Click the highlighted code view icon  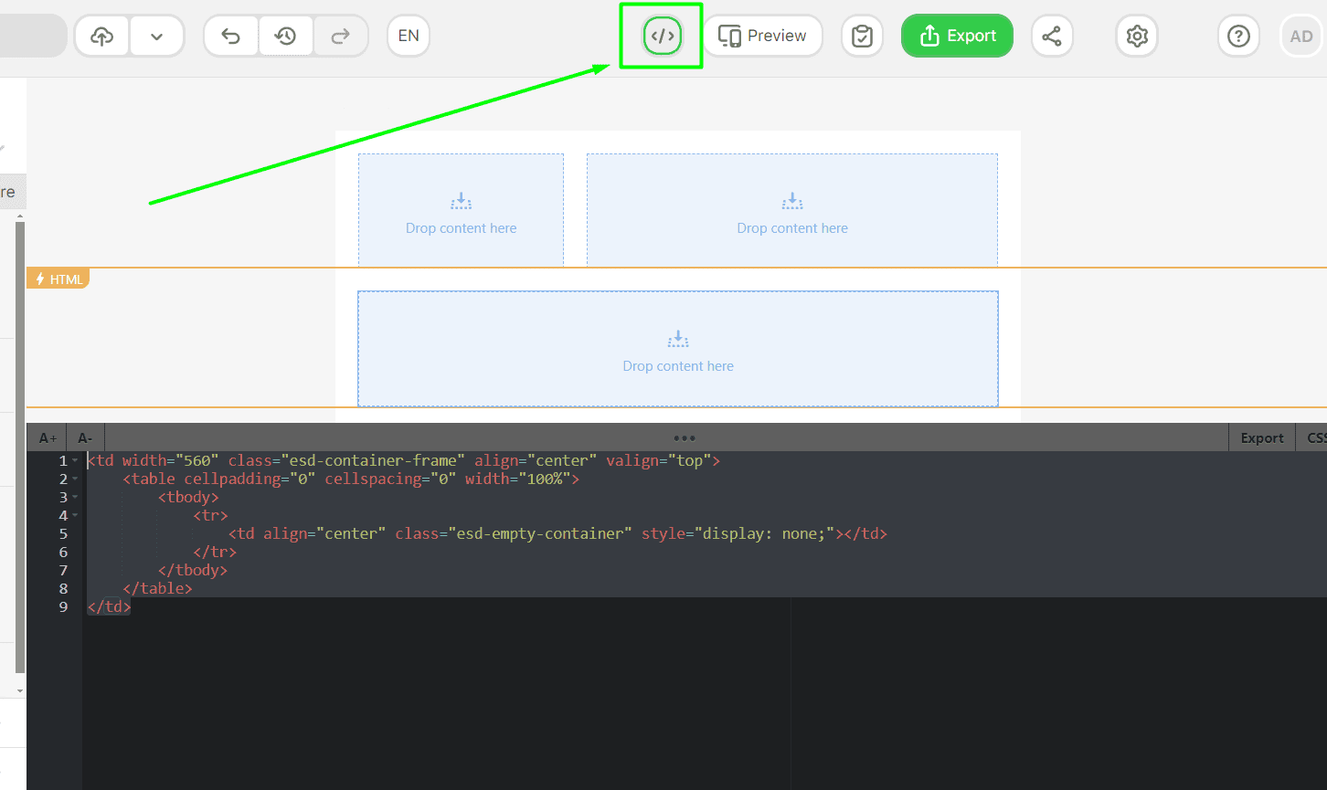click(x=661, y=36)
